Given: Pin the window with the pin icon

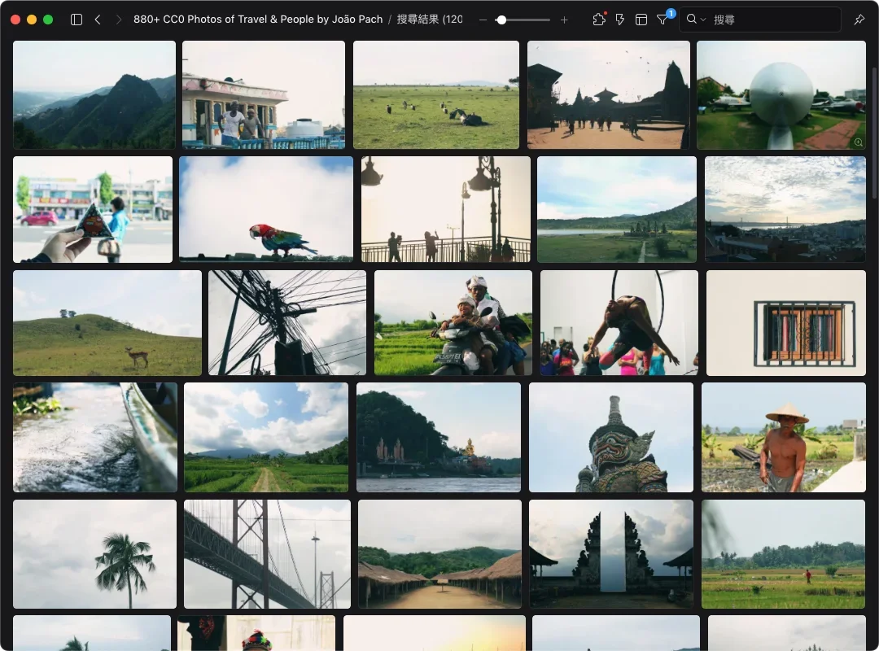Looking at the screenshot, I should [859, 20].
